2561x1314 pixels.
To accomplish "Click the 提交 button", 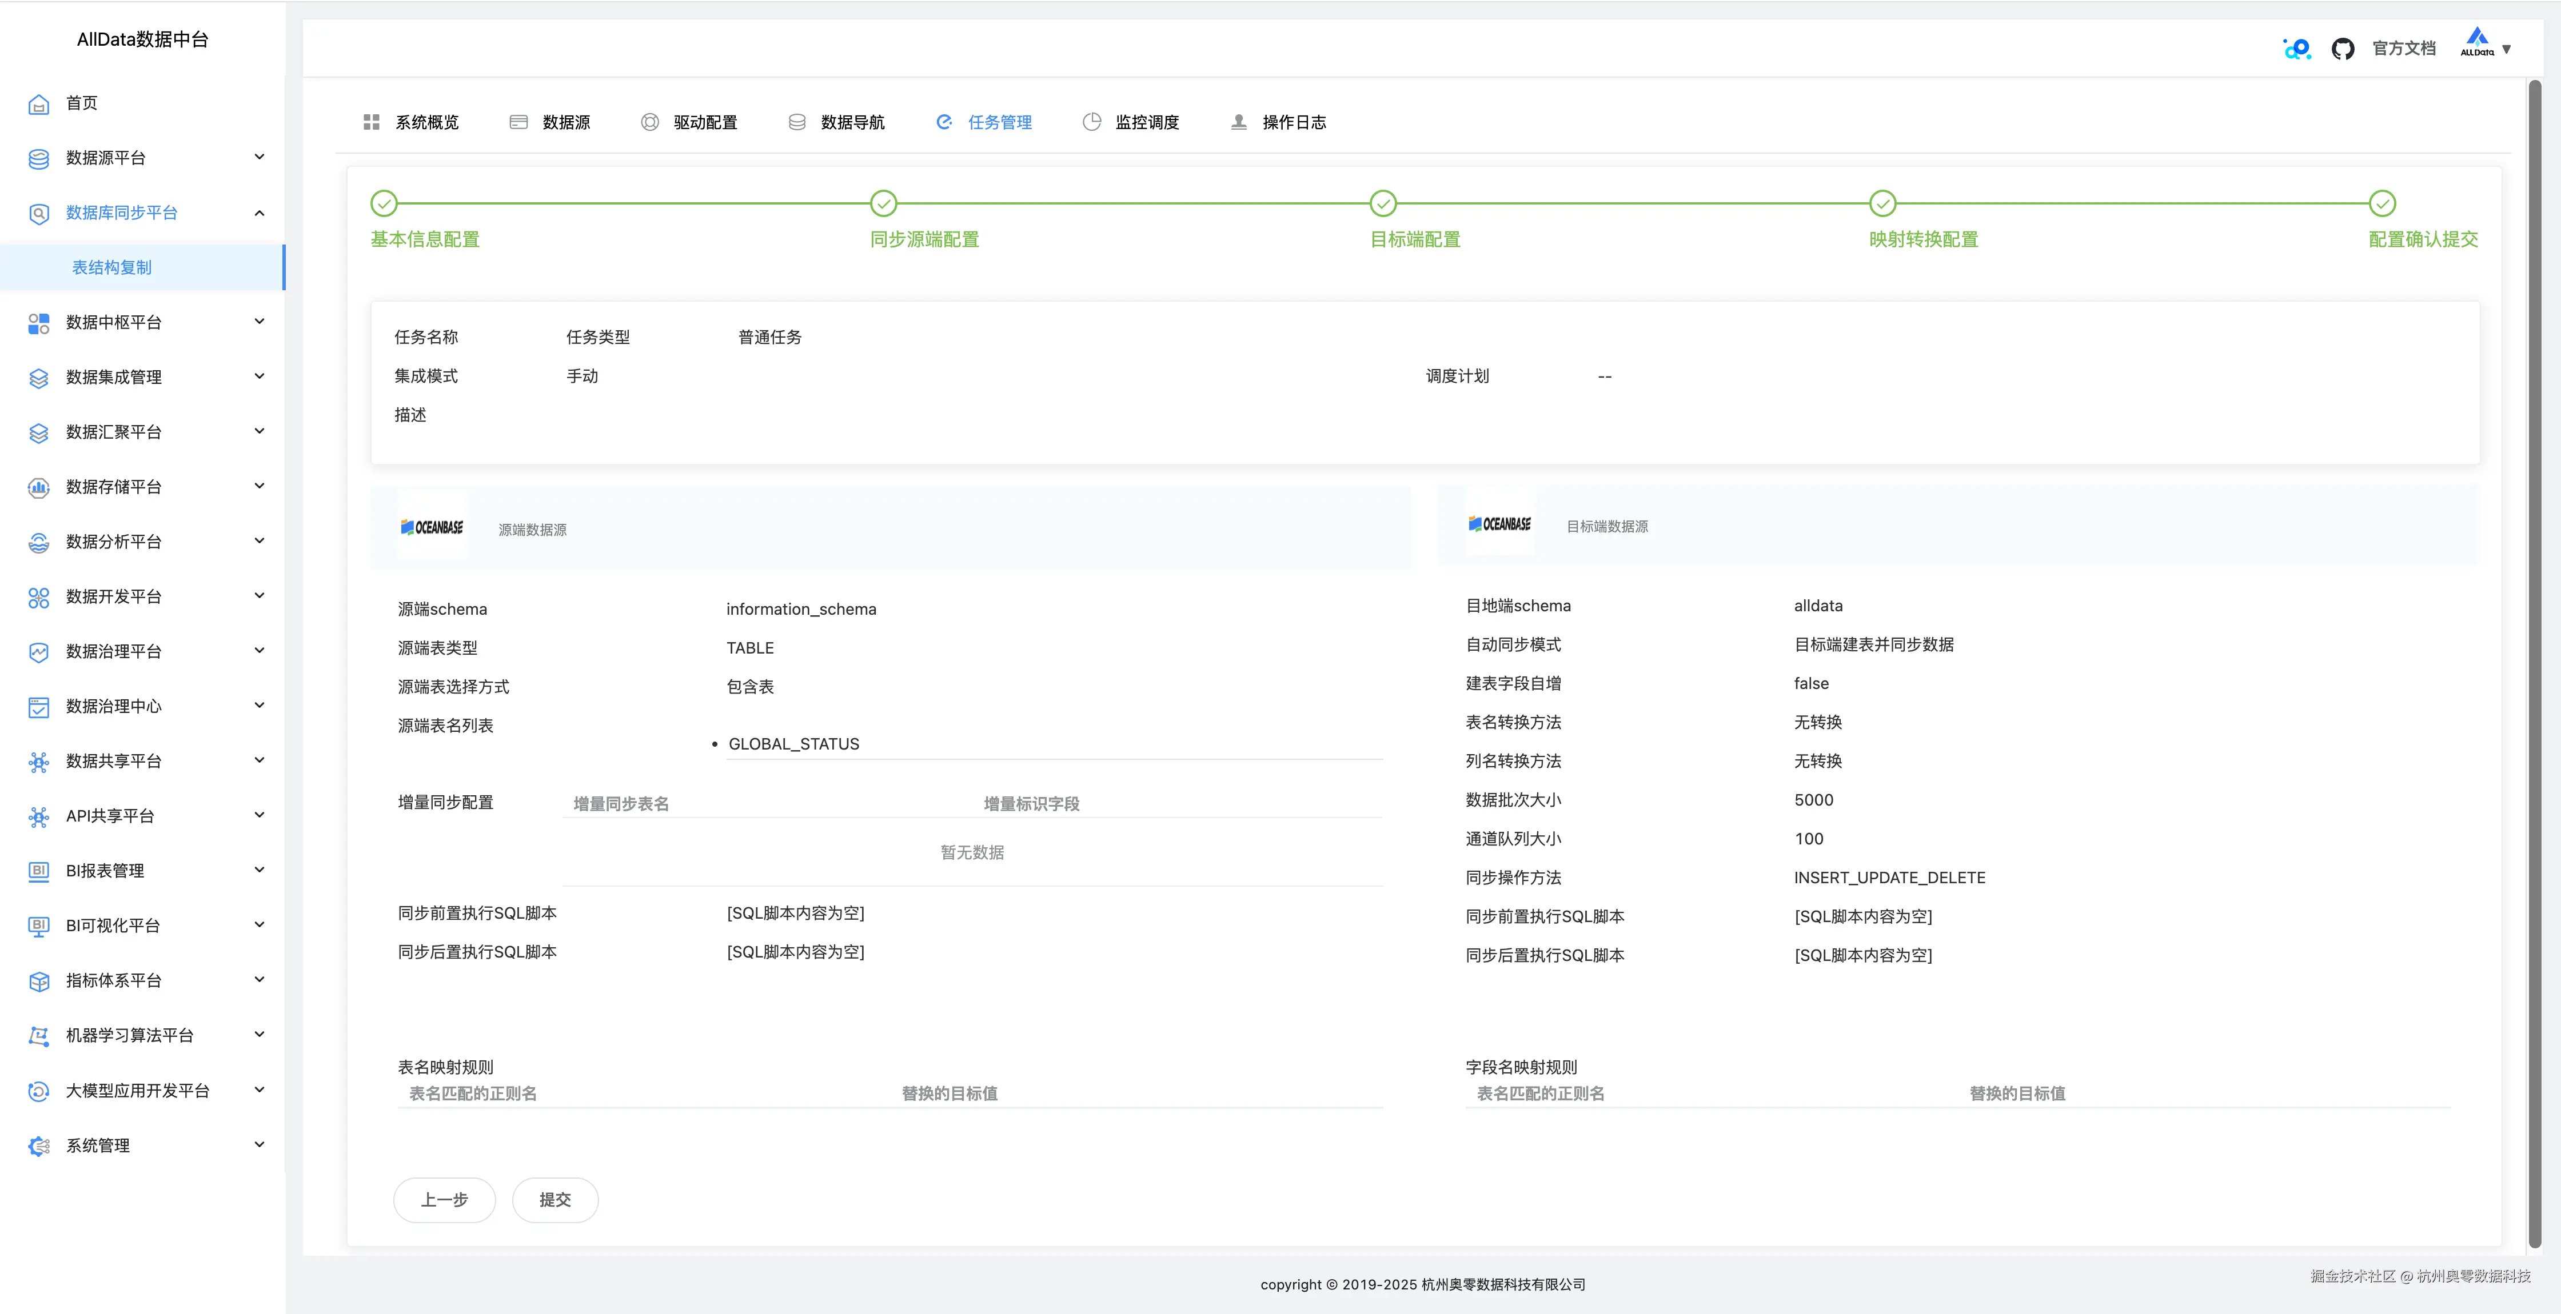I will (x=555, y=1200).
